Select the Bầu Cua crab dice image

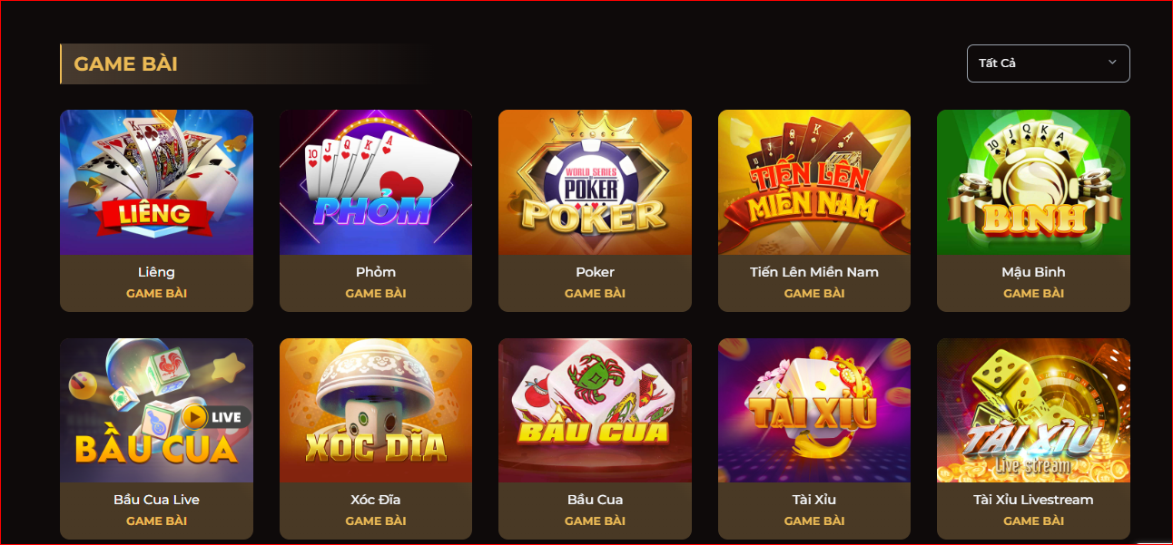595,411
